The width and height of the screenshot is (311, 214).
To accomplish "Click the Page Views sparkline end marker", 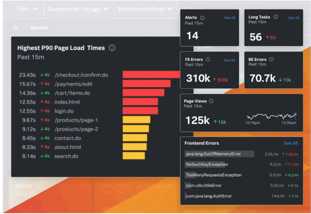I will click(295, 115).
